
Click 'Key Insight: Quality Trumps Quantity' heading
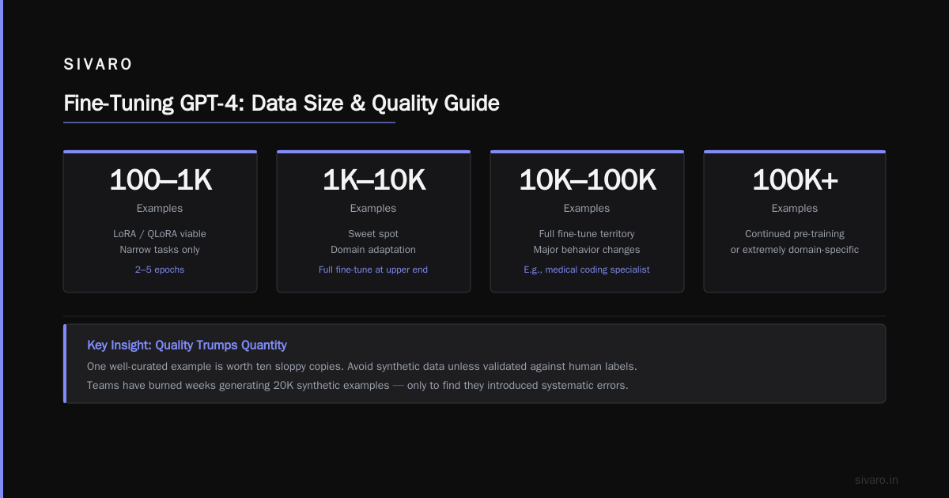[187, 345]
